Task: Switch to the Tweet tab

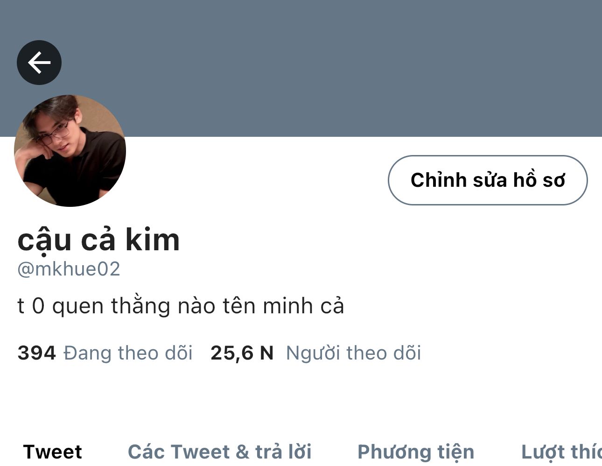Action: [x=52, y=452]
